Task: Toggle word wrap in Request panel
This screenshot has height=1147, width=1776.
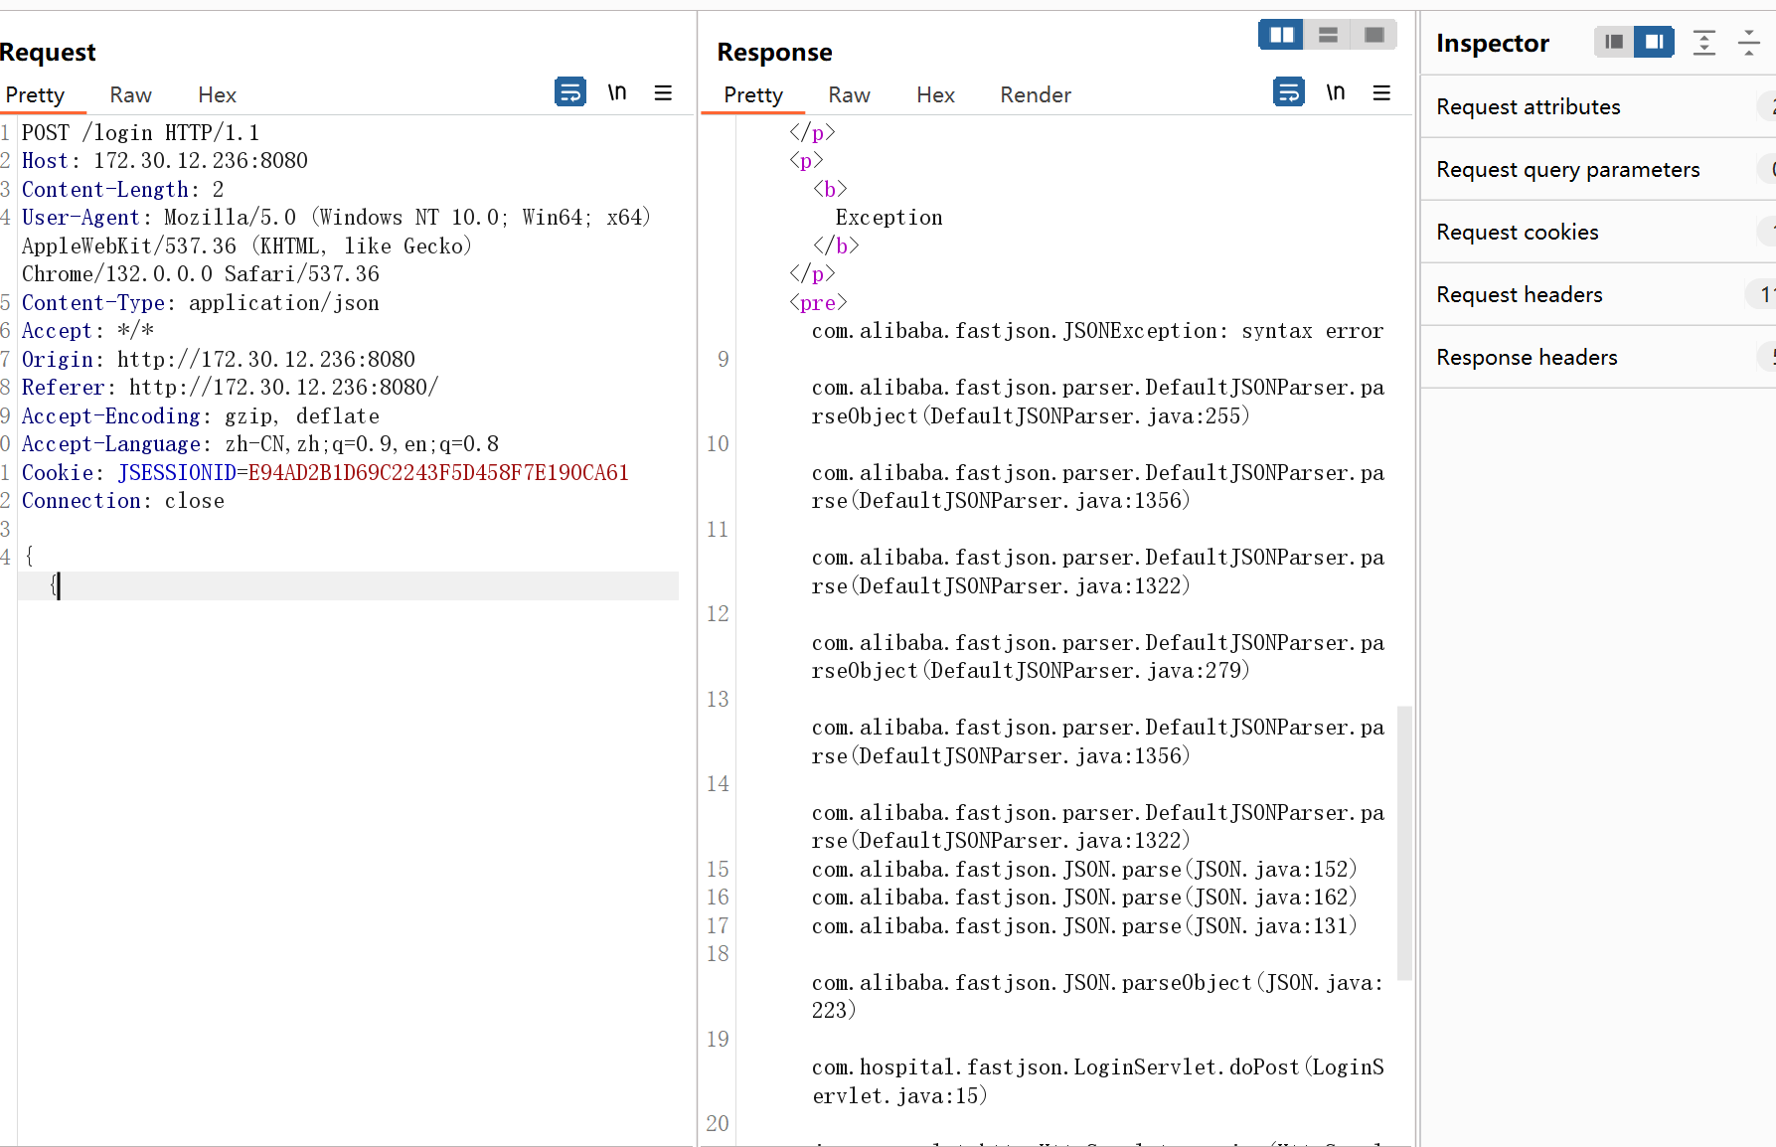Action: point(570,92)
